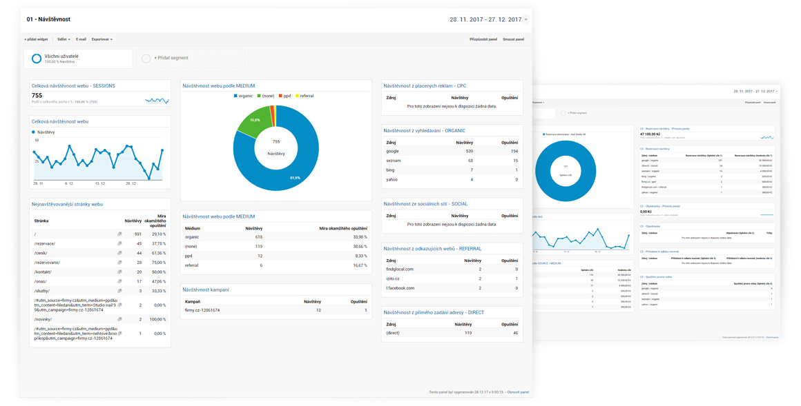Viewport: 801px width, 406px height.
Task: Open widget title Návštěvnost kampaní
Action: 207,290
